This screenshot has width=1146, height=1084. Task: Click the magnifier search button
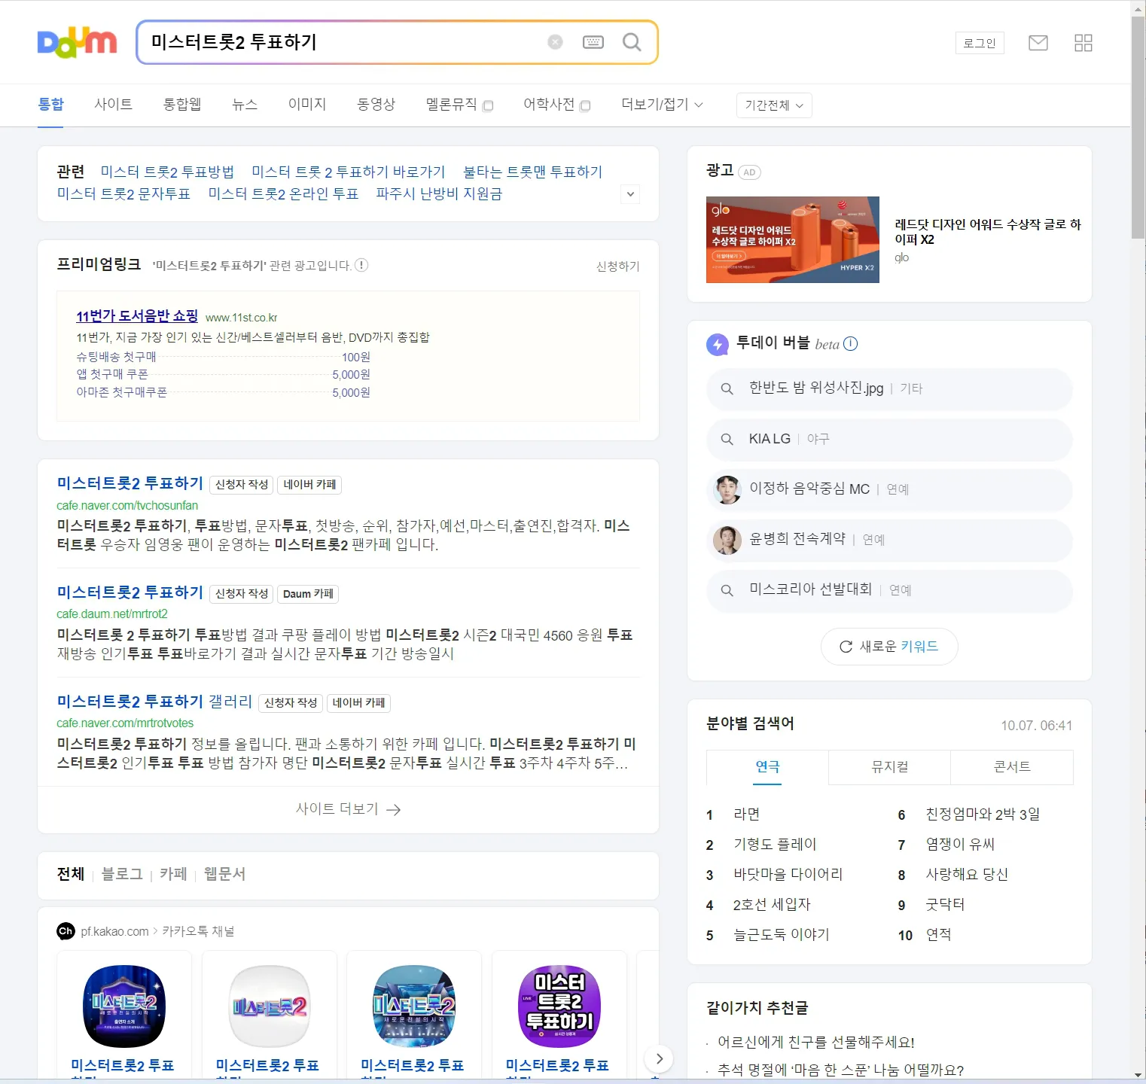[632, 42]
